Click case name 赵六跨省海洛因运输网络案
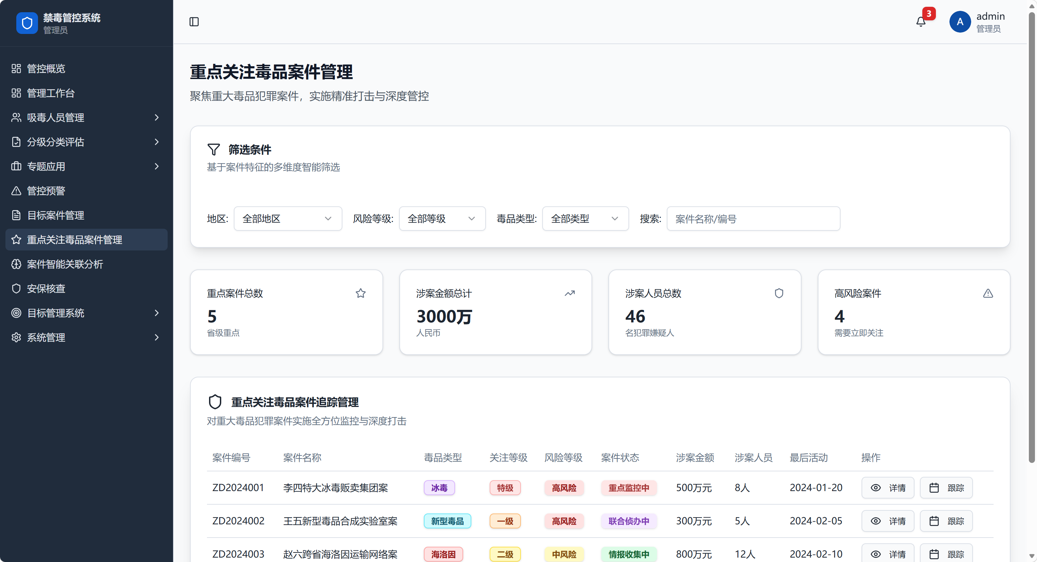Viewport: 1037px width, 562px height. coord(340,554)
